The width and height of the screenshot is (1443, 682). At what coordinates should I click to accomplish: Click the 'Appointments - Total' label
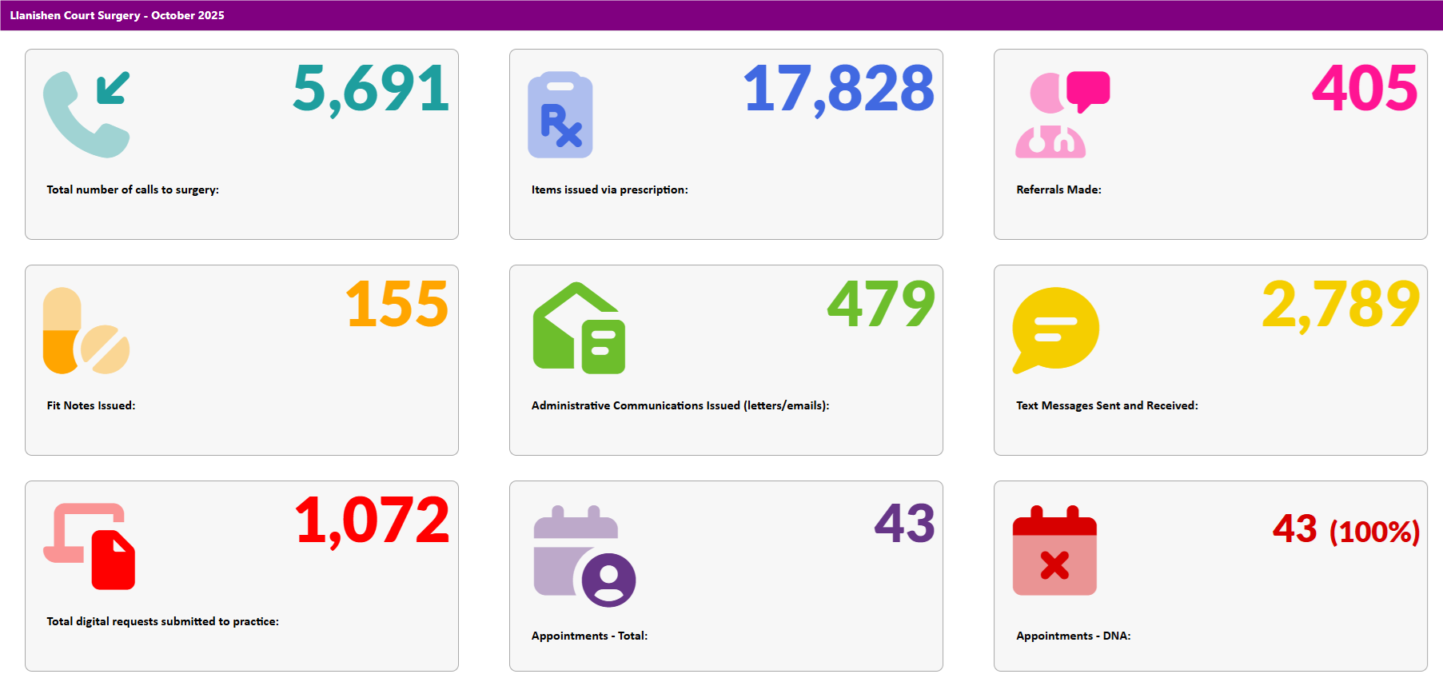590,636
